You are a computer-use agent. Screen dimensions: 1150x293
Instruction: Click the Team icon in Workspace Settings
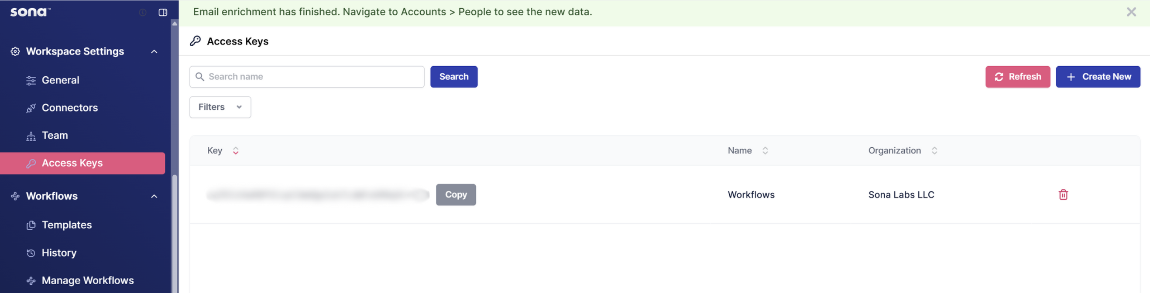pyautogui.click(x=31, y=135)
